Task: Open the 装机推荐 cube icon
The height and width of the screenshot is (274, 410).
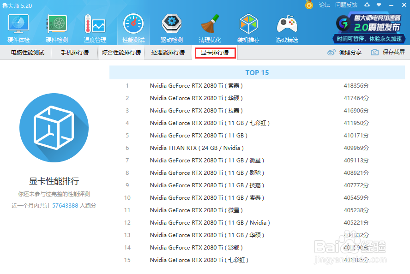Action: pos(248,28)
